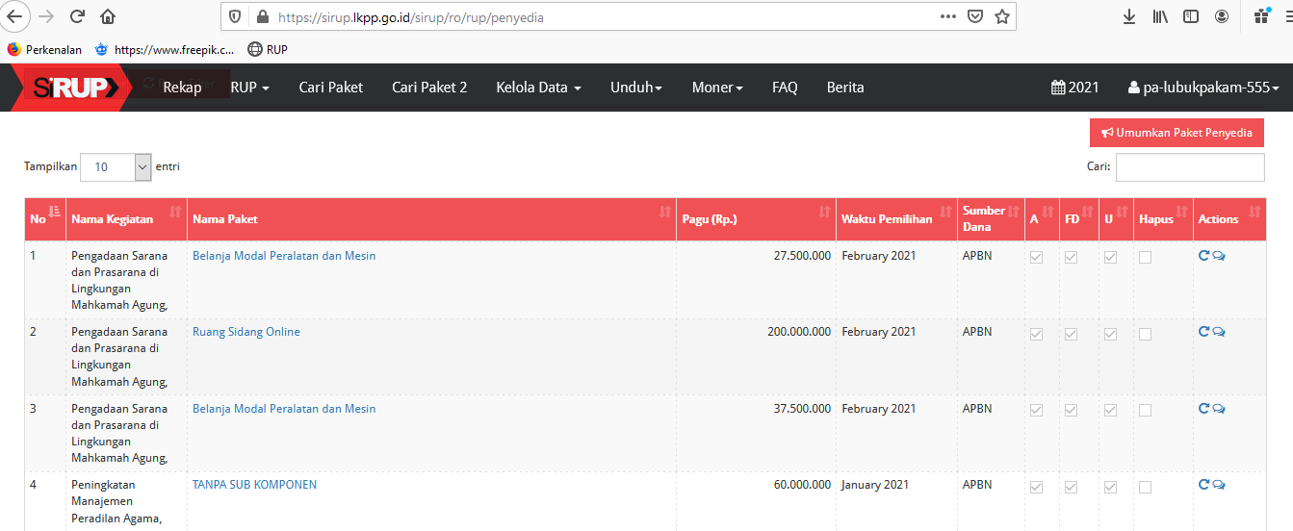
Task: Tick the Hapus checkbox for Ruang Sidang Online
Action: pos(1145,334)
